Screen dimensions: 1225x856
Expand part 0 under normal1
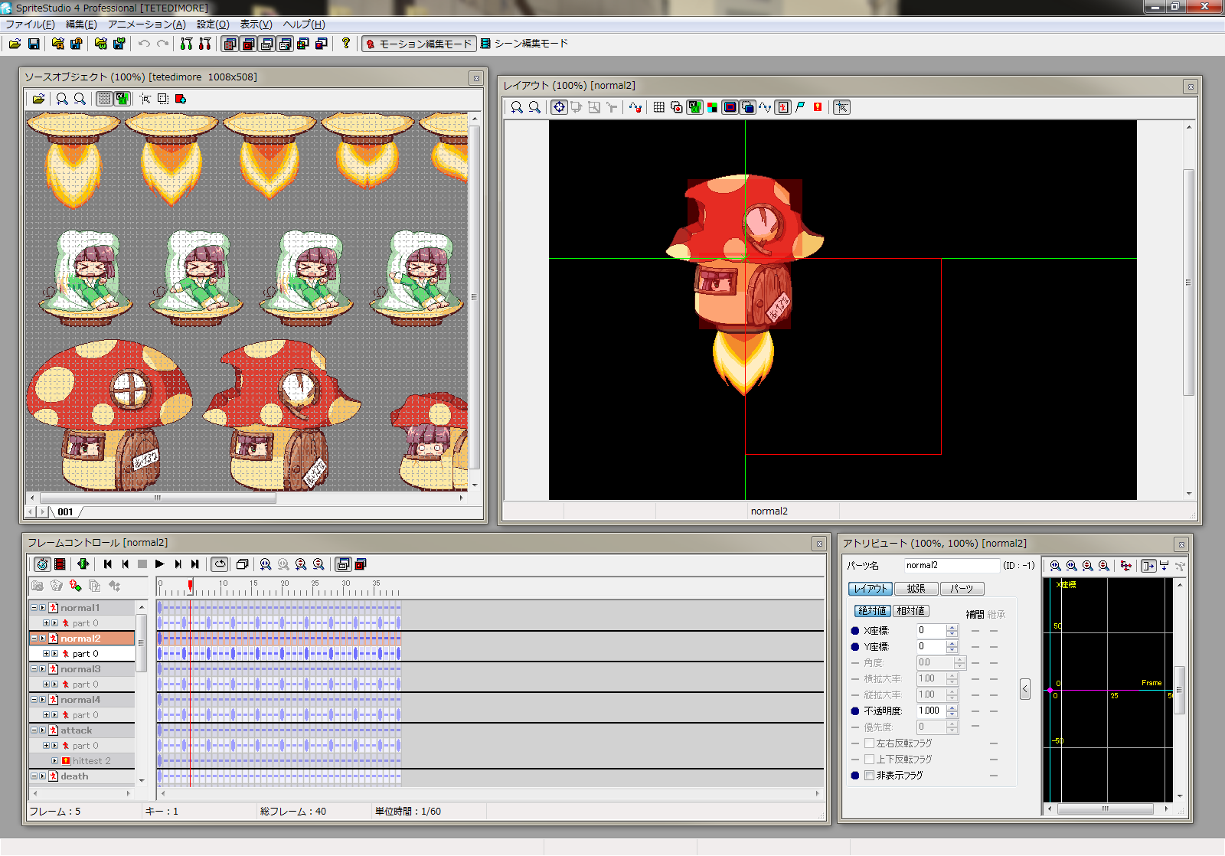(46, 623)
